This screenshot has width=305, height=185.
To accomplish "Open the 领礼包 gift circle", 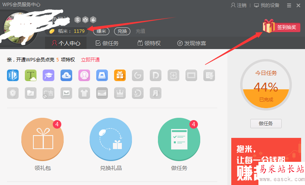I will (42, 139).
